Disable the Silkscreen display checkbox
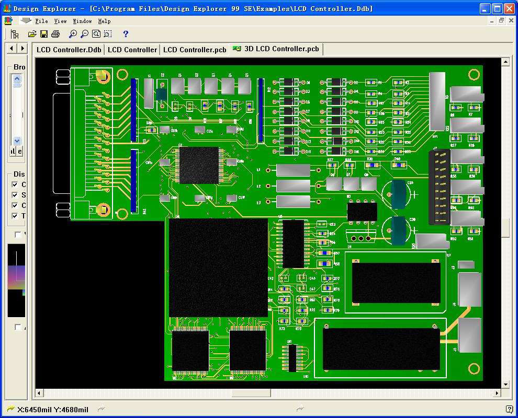This screenshot has width=518, height=418. [15, 195]
